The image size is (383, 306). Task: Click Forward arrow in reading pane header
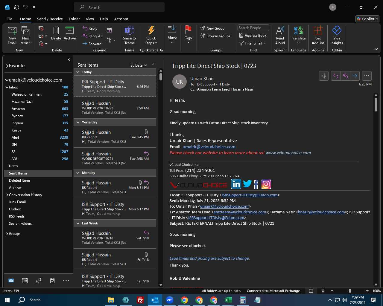[x=355, y=76]
